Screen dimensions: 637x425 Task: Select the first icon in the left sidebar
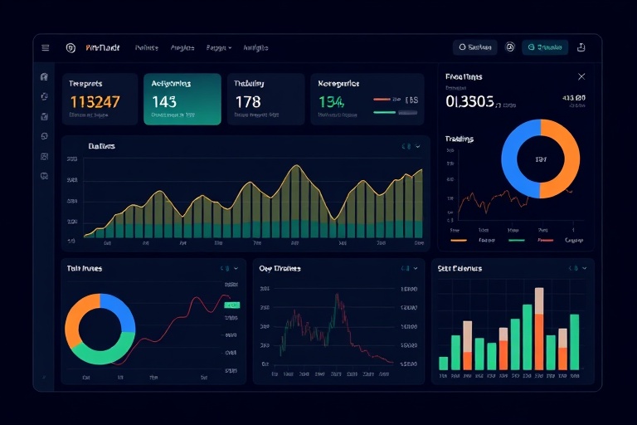[44, 77]
